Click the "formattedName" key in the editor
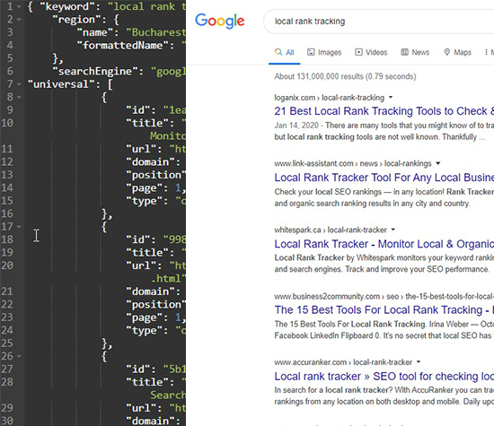The width and height of the screenshot is (494, 426). 123,46
